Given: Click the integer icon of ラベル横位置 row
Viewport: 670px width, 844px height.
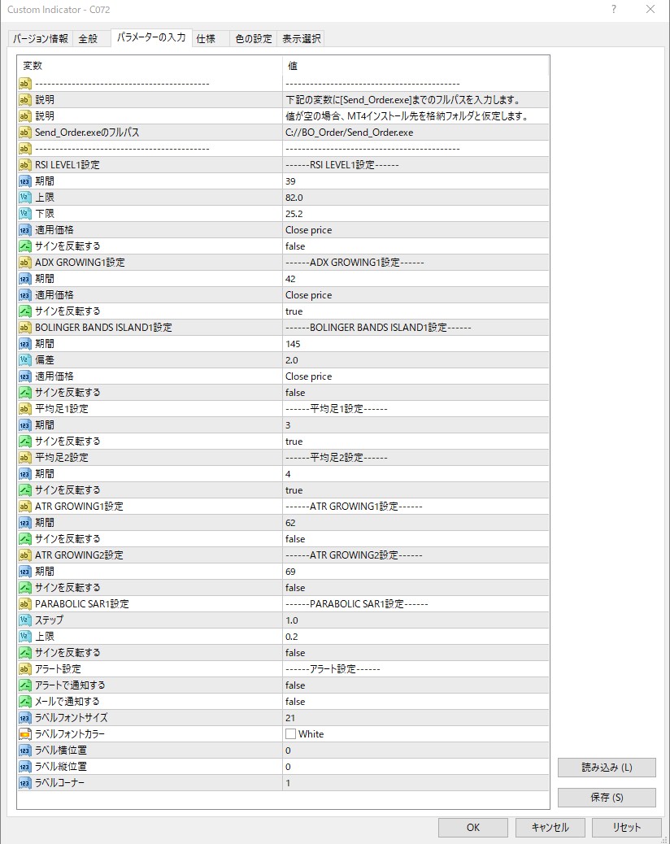Looking at the screenshot, I should 25,750.
